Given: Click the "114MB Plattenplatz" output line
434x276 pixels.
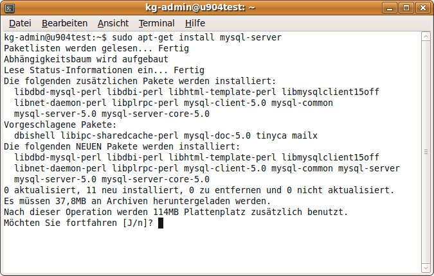Looking at the screenshot, I should click(175, 212).
